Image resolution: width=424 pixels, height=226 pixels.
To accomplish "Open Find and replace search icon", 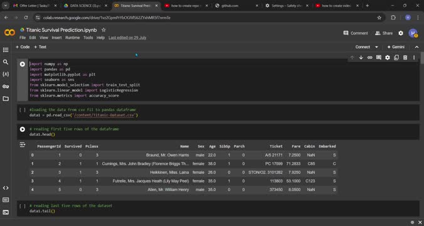I will pos(6,62).
